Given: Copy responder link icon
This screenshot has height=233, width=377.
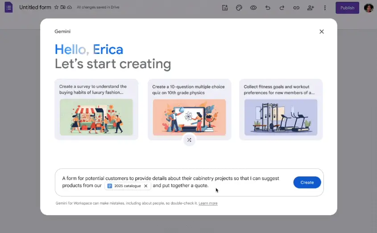Looking at the screenshot, I should [296, 8].
